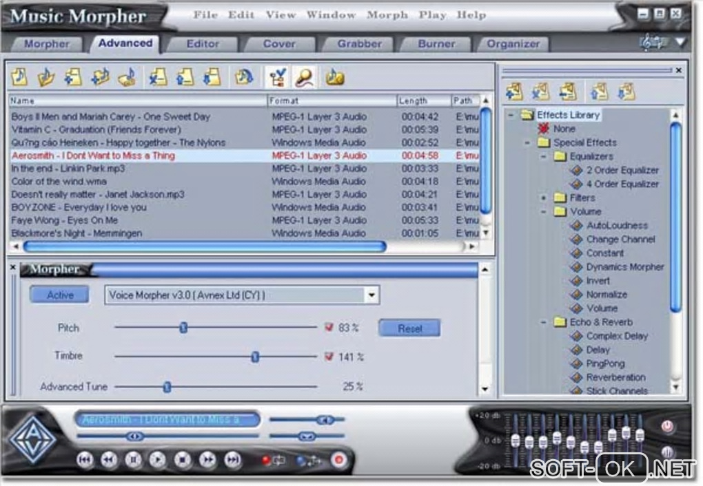This screenshot has width=703, height=486.
Task: Click the refresh playlist note icon
Action: [x=244, y=77]
